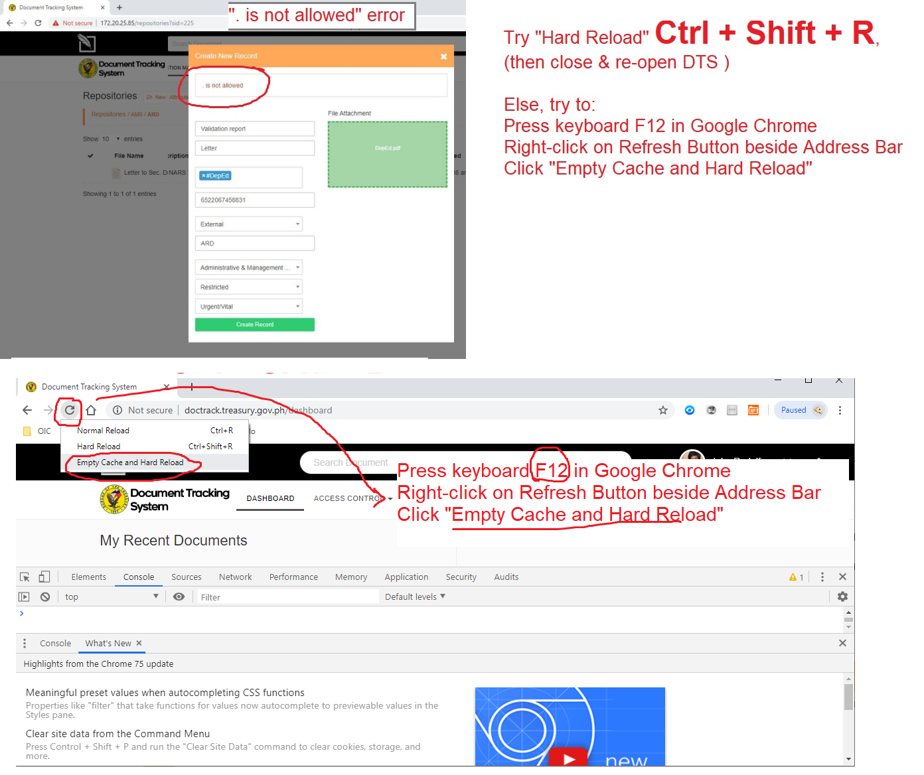Screen dimensions: 924x775
Task: Choose Empty Cache and Hard Reload
Action: tap(155, 462)
